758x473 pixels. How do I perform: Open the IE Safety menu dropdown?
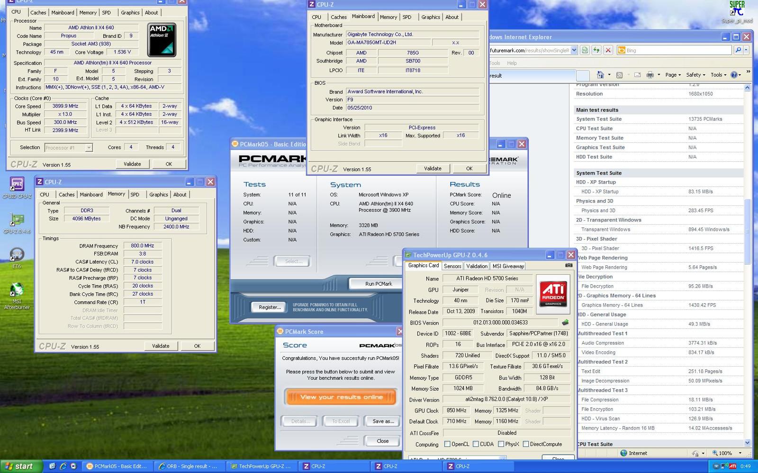[x=695, y=75]
